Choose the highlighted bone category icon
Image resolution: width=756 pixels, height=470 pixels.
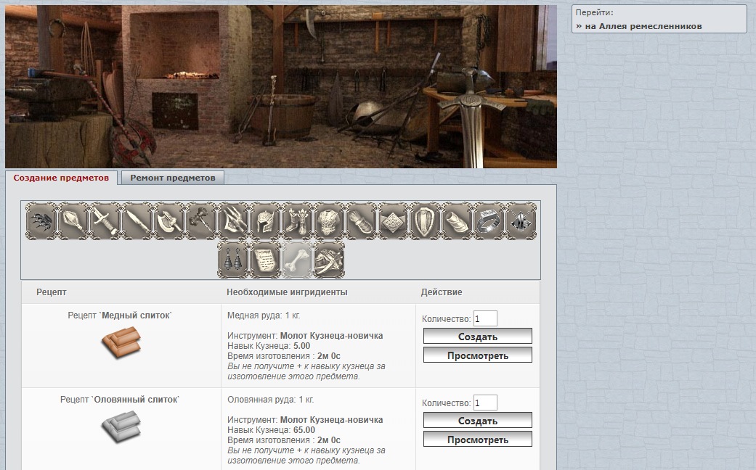point(297,260)
